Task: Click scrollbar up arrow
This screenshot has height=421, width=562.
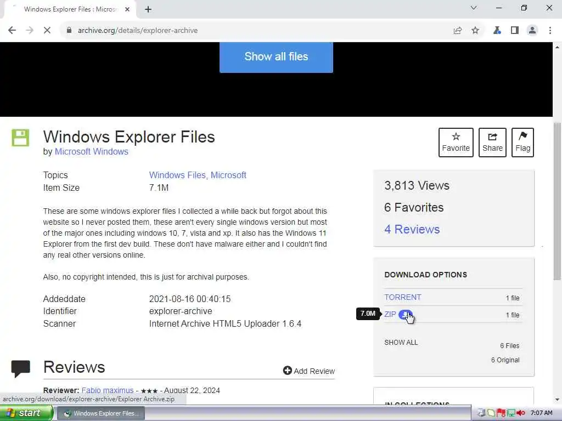Action: click(x=558, y=47)
